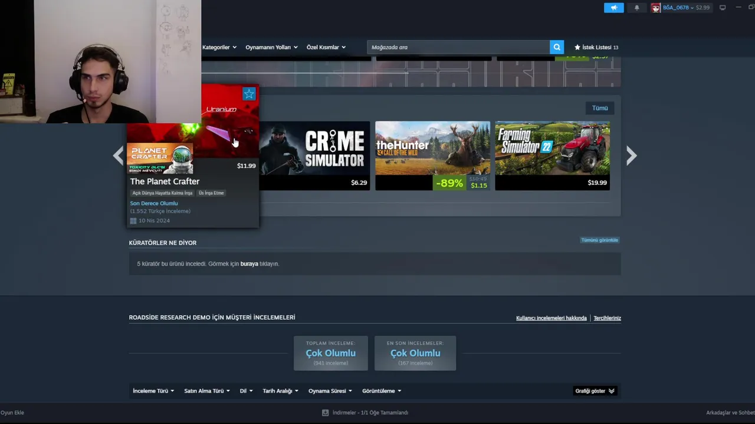This screenshot has width=755, height=424.
Task: Click the Açık Dünya Hayatta Kalma İnşa tag
Action: click(x=162, y=193)
